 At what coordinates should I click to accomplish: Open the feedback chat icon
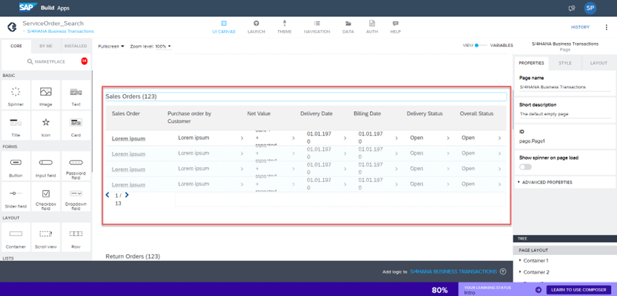(x=572, y=8)
